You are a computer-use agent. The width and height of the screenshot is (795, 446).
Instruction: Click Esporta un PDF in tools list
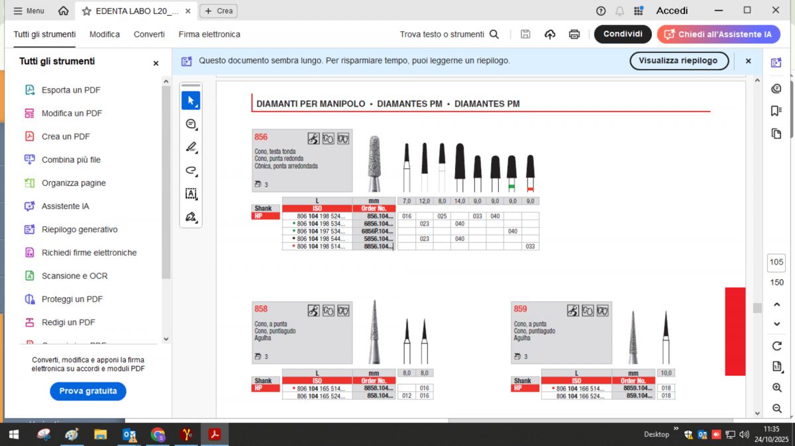click(71, 90)
